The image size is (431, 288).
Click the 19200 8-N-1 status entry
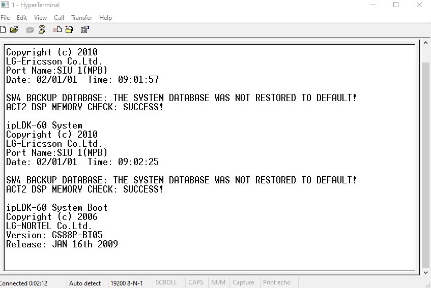pos(127,283)
